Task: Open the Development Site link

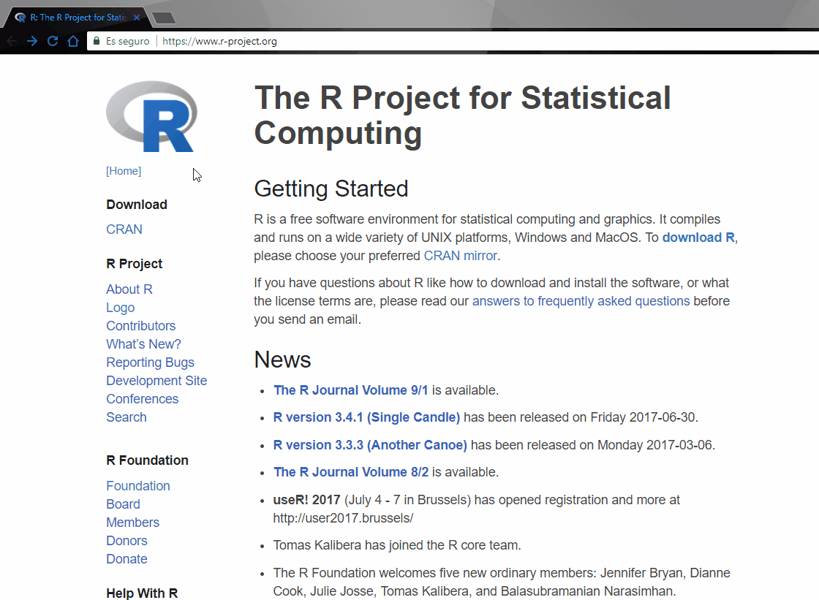Action: 156,381
